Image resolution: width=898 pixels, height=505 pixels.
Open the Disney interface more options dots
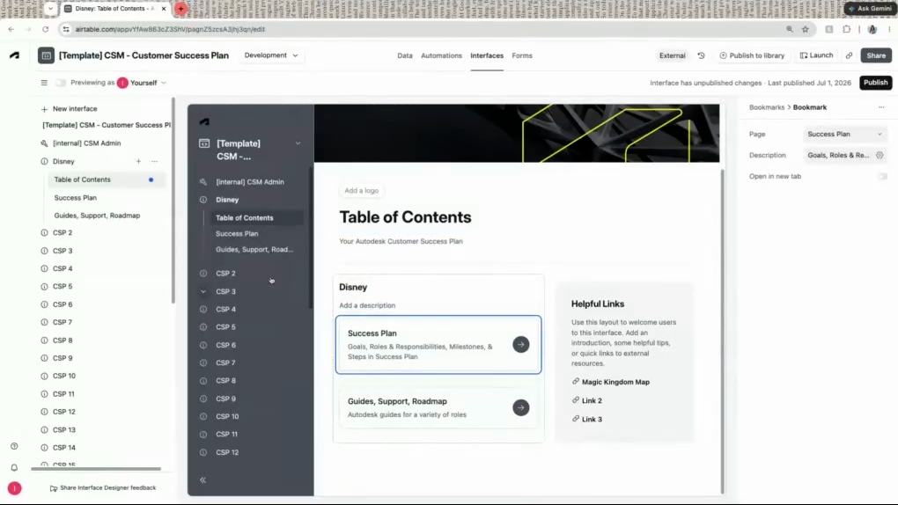point(154,162)
